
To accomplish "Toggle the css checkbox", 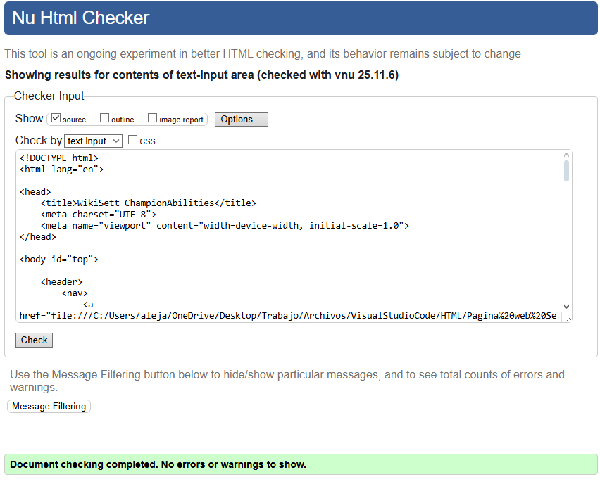I will (132, 140).
